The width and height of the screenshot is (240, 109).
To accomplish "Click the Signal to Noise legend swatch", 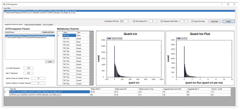I will 109,38.
